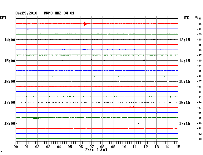The height and width of the screenshot is (155, 203).
Task: Click the date label Dec29,2010
Action: coord(26,13)
